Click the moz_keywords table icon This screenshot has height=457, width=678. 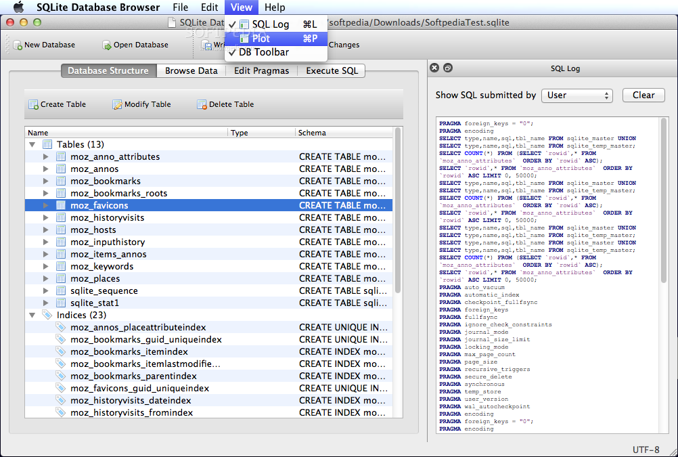tap(61, 266)
